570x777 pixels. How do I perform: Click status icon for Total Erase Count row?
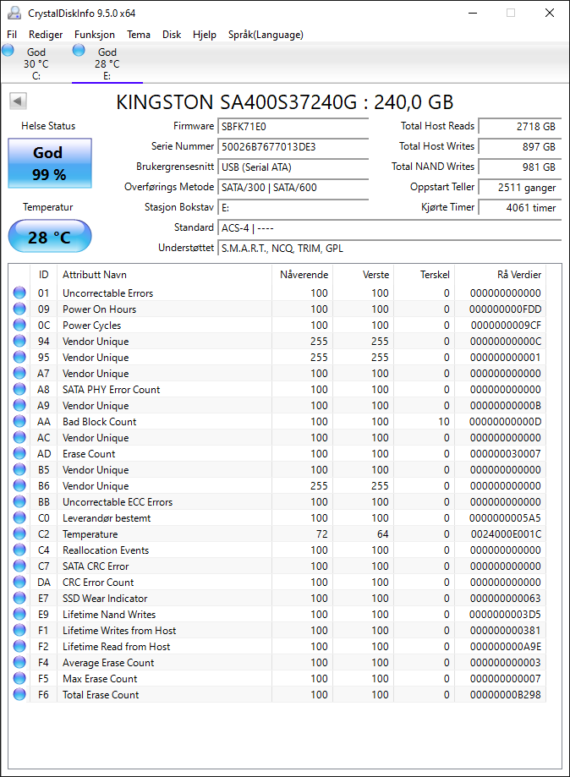pyautogui.click(x=19, y=694)
